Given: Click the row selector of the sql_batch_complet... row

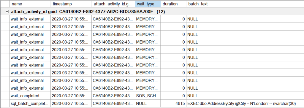Looking at the screenshot, I should click(5, 104).
